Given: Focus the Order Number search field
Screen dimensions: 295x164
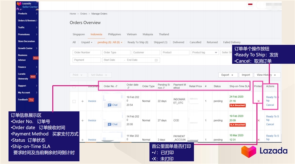Looking at the screenshot, I should 87,52.
